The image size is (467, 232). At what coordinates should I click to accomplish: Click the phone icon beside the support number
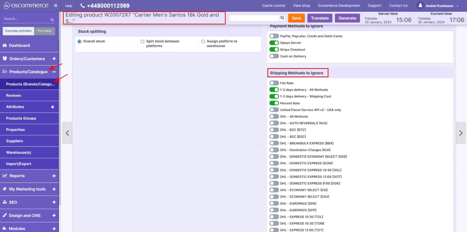pos(83,6)
